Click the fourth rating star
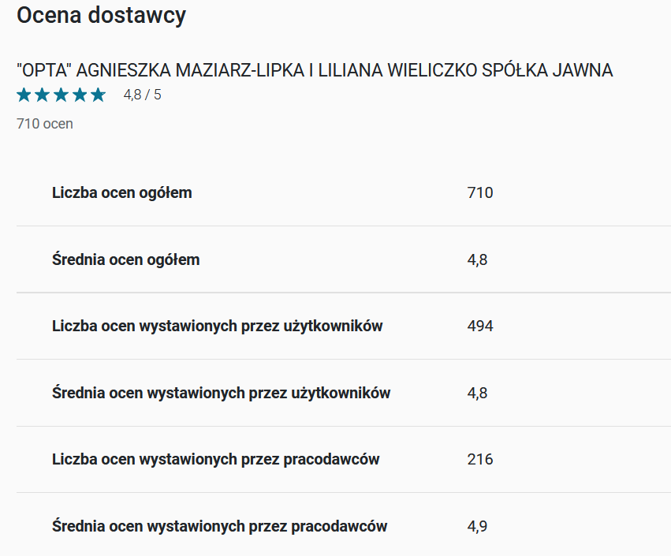The image size is (671, 556). tap(80, 95)
